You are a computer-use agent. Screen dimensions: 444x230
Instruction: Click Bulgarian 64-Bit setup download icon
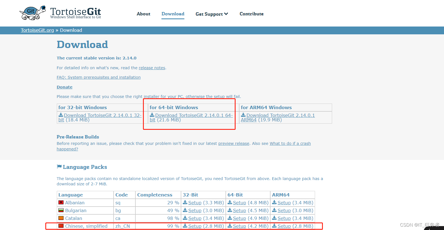tap(230, 210)
